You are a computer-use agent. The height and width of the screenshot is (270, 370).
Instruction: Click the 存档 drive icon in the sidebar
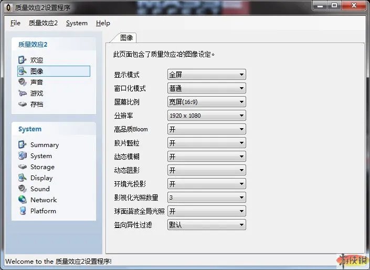pyautogui.click(x=23, y=104)
